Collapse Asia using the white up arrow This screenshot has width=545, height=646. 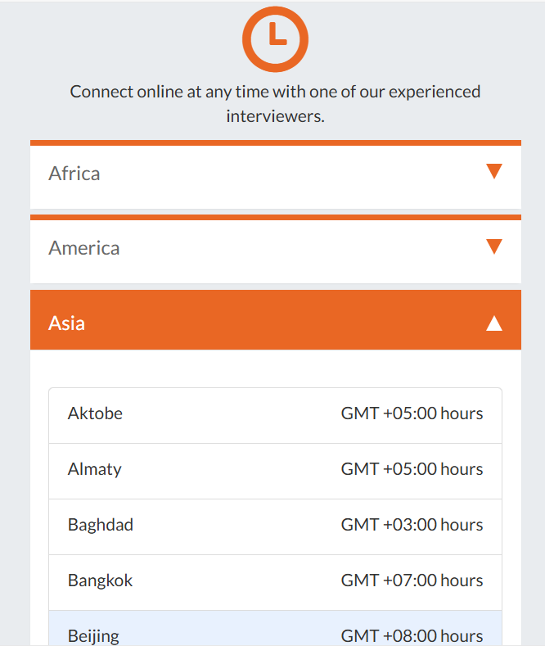(493, 323)
